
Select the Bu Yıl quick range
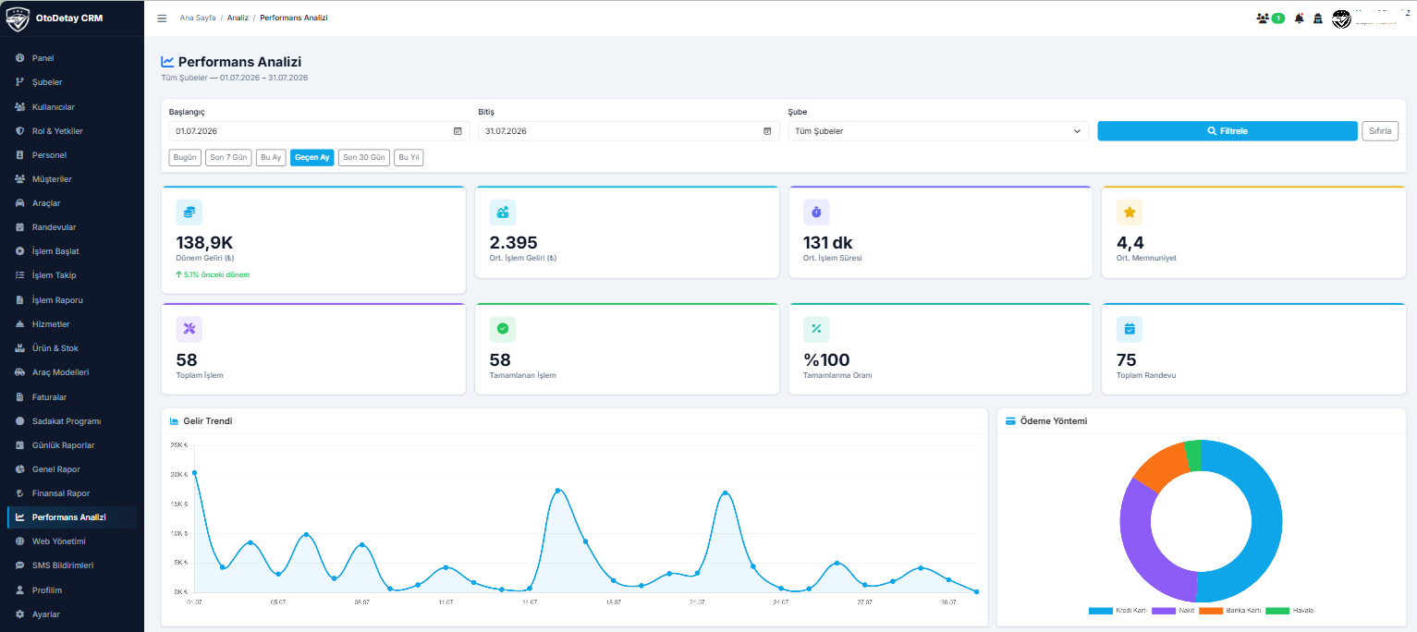tap(409, 157)
